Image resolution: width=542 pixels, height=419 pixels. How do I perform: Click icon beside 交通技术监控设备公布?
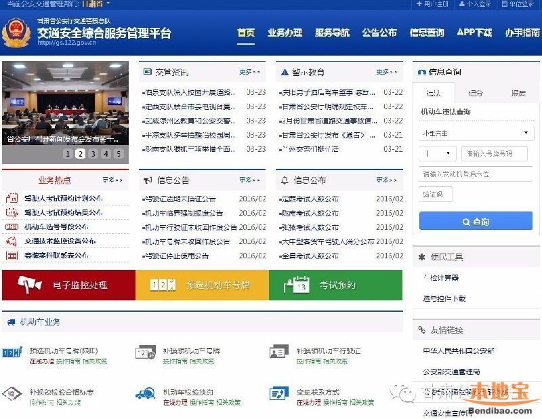[x=12, y=241]
